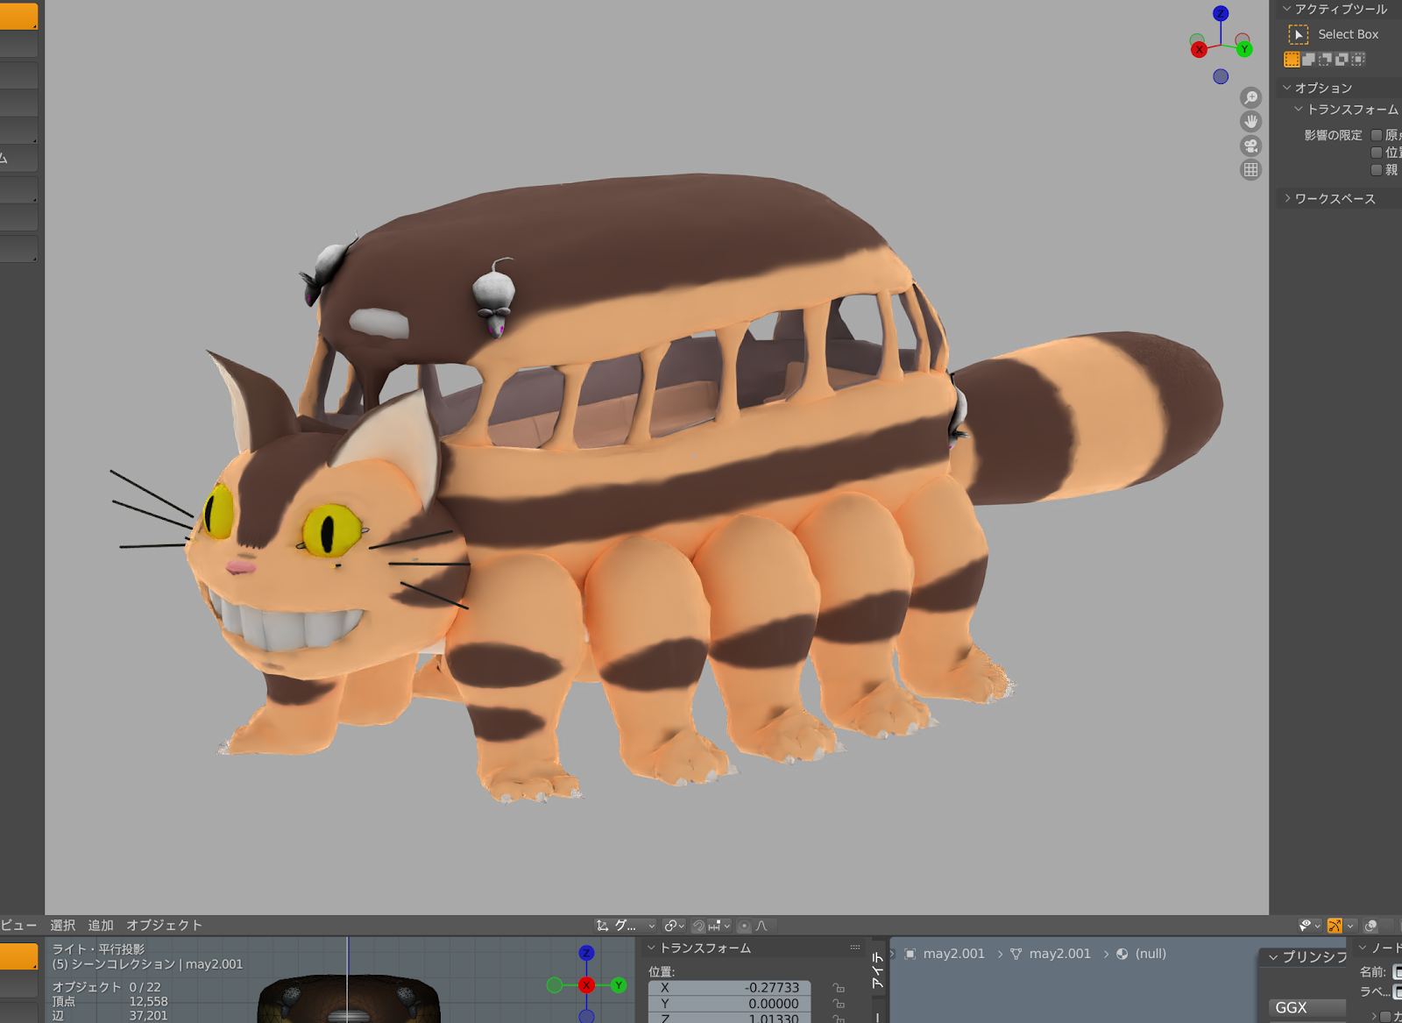Click the may2.001 object breadcrumb icon
1402x1023 pixels.
click(910, 954)
